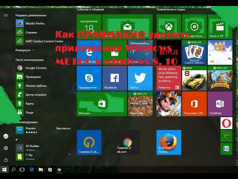238x179 pixels.
Task: Open the Groove Music tile
Action: pyautogui.click(x=194, y=27)
